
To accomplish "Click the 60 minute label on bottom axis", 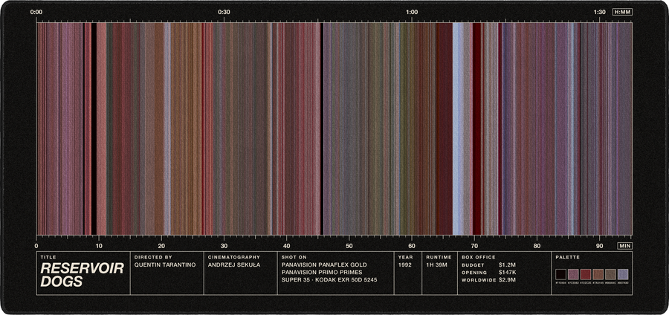I will tap(412, 246).
